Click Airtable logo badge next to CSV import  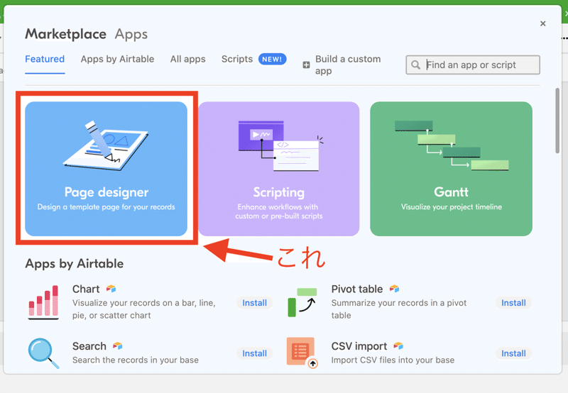click(398, 345)
